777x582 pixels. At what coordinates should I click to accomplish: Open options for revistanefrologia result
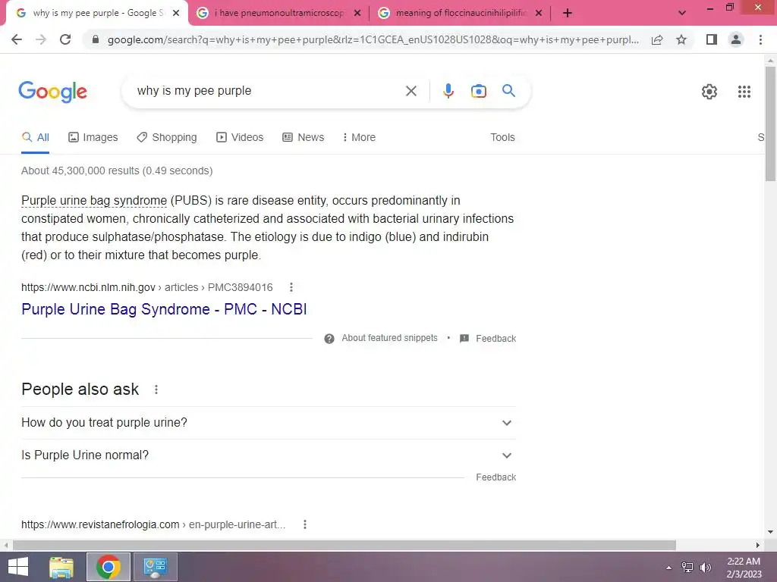(x=305, y=524)
